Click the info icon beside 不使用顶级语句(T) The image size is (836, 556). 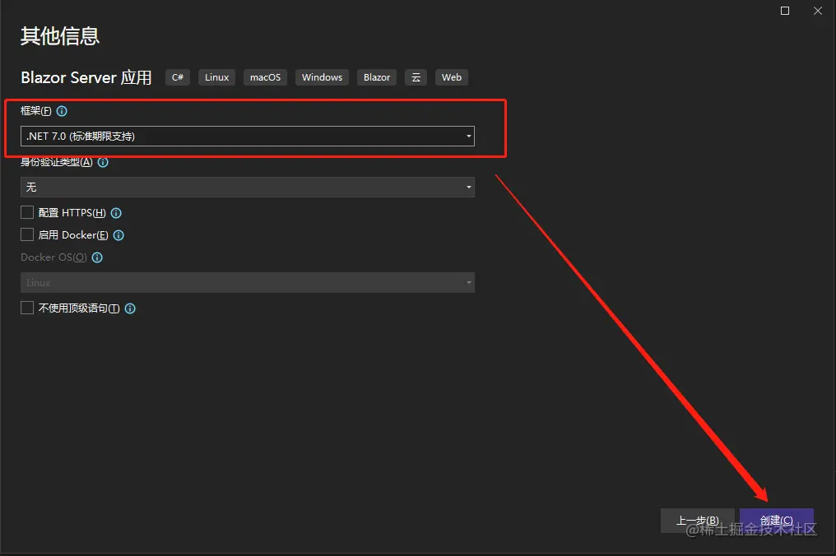130,308
